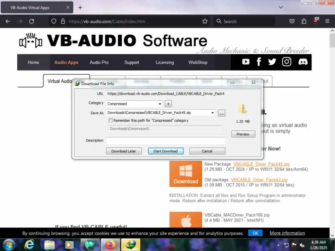
Task: Click the zip folder icon in the dialog
Action: coord(242,109)
